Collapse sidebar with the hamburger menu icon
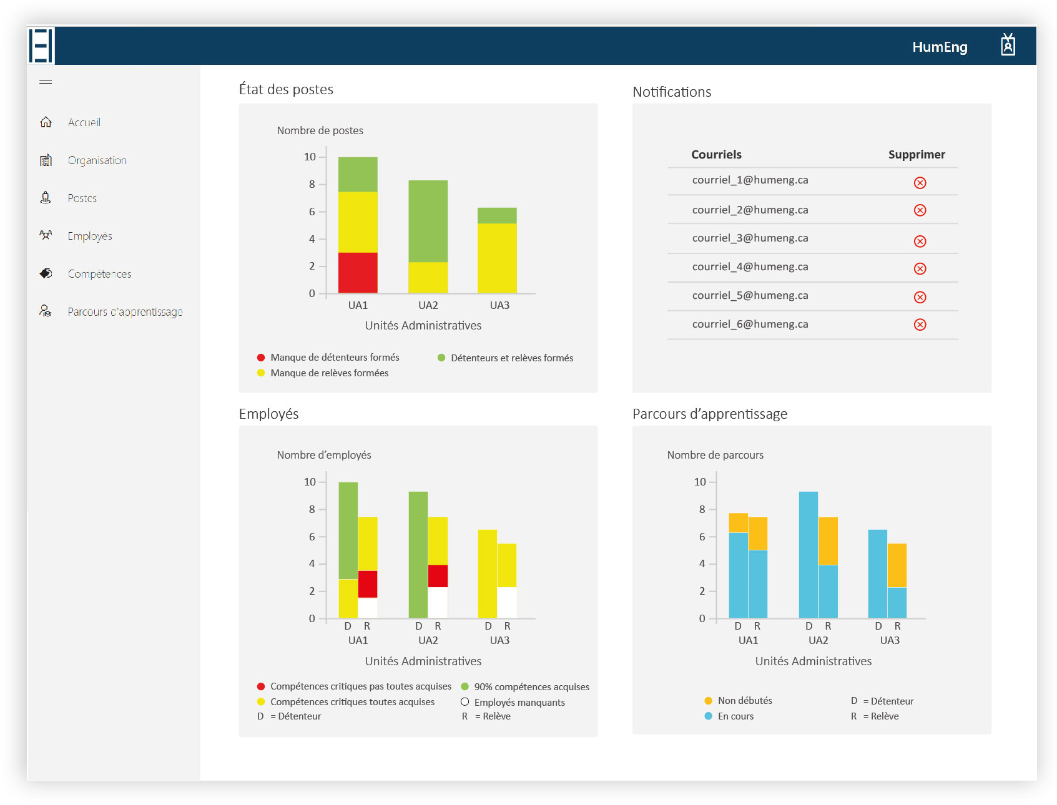This screenshot has height=805, width=1057. [46, 82]
